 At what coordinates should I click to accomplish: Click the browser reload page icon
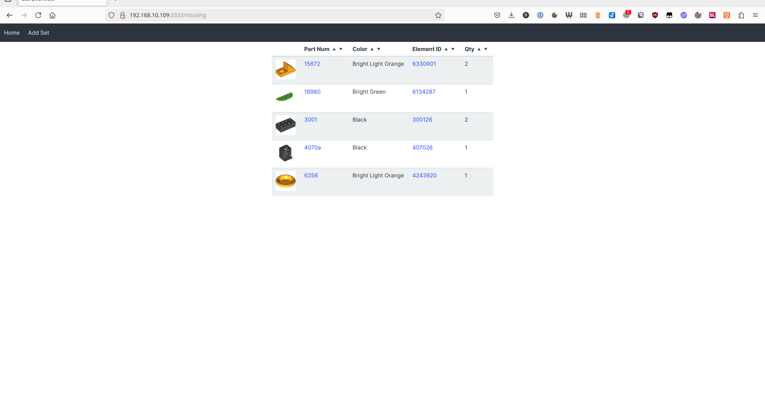tap(38, 15)
